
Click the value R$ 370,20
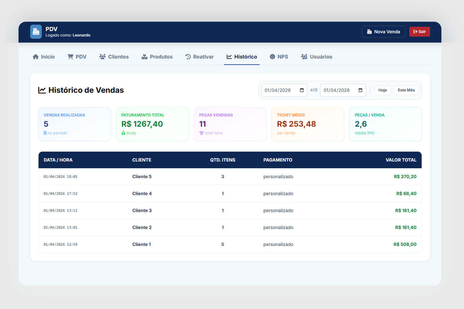(x=405, y=176)
